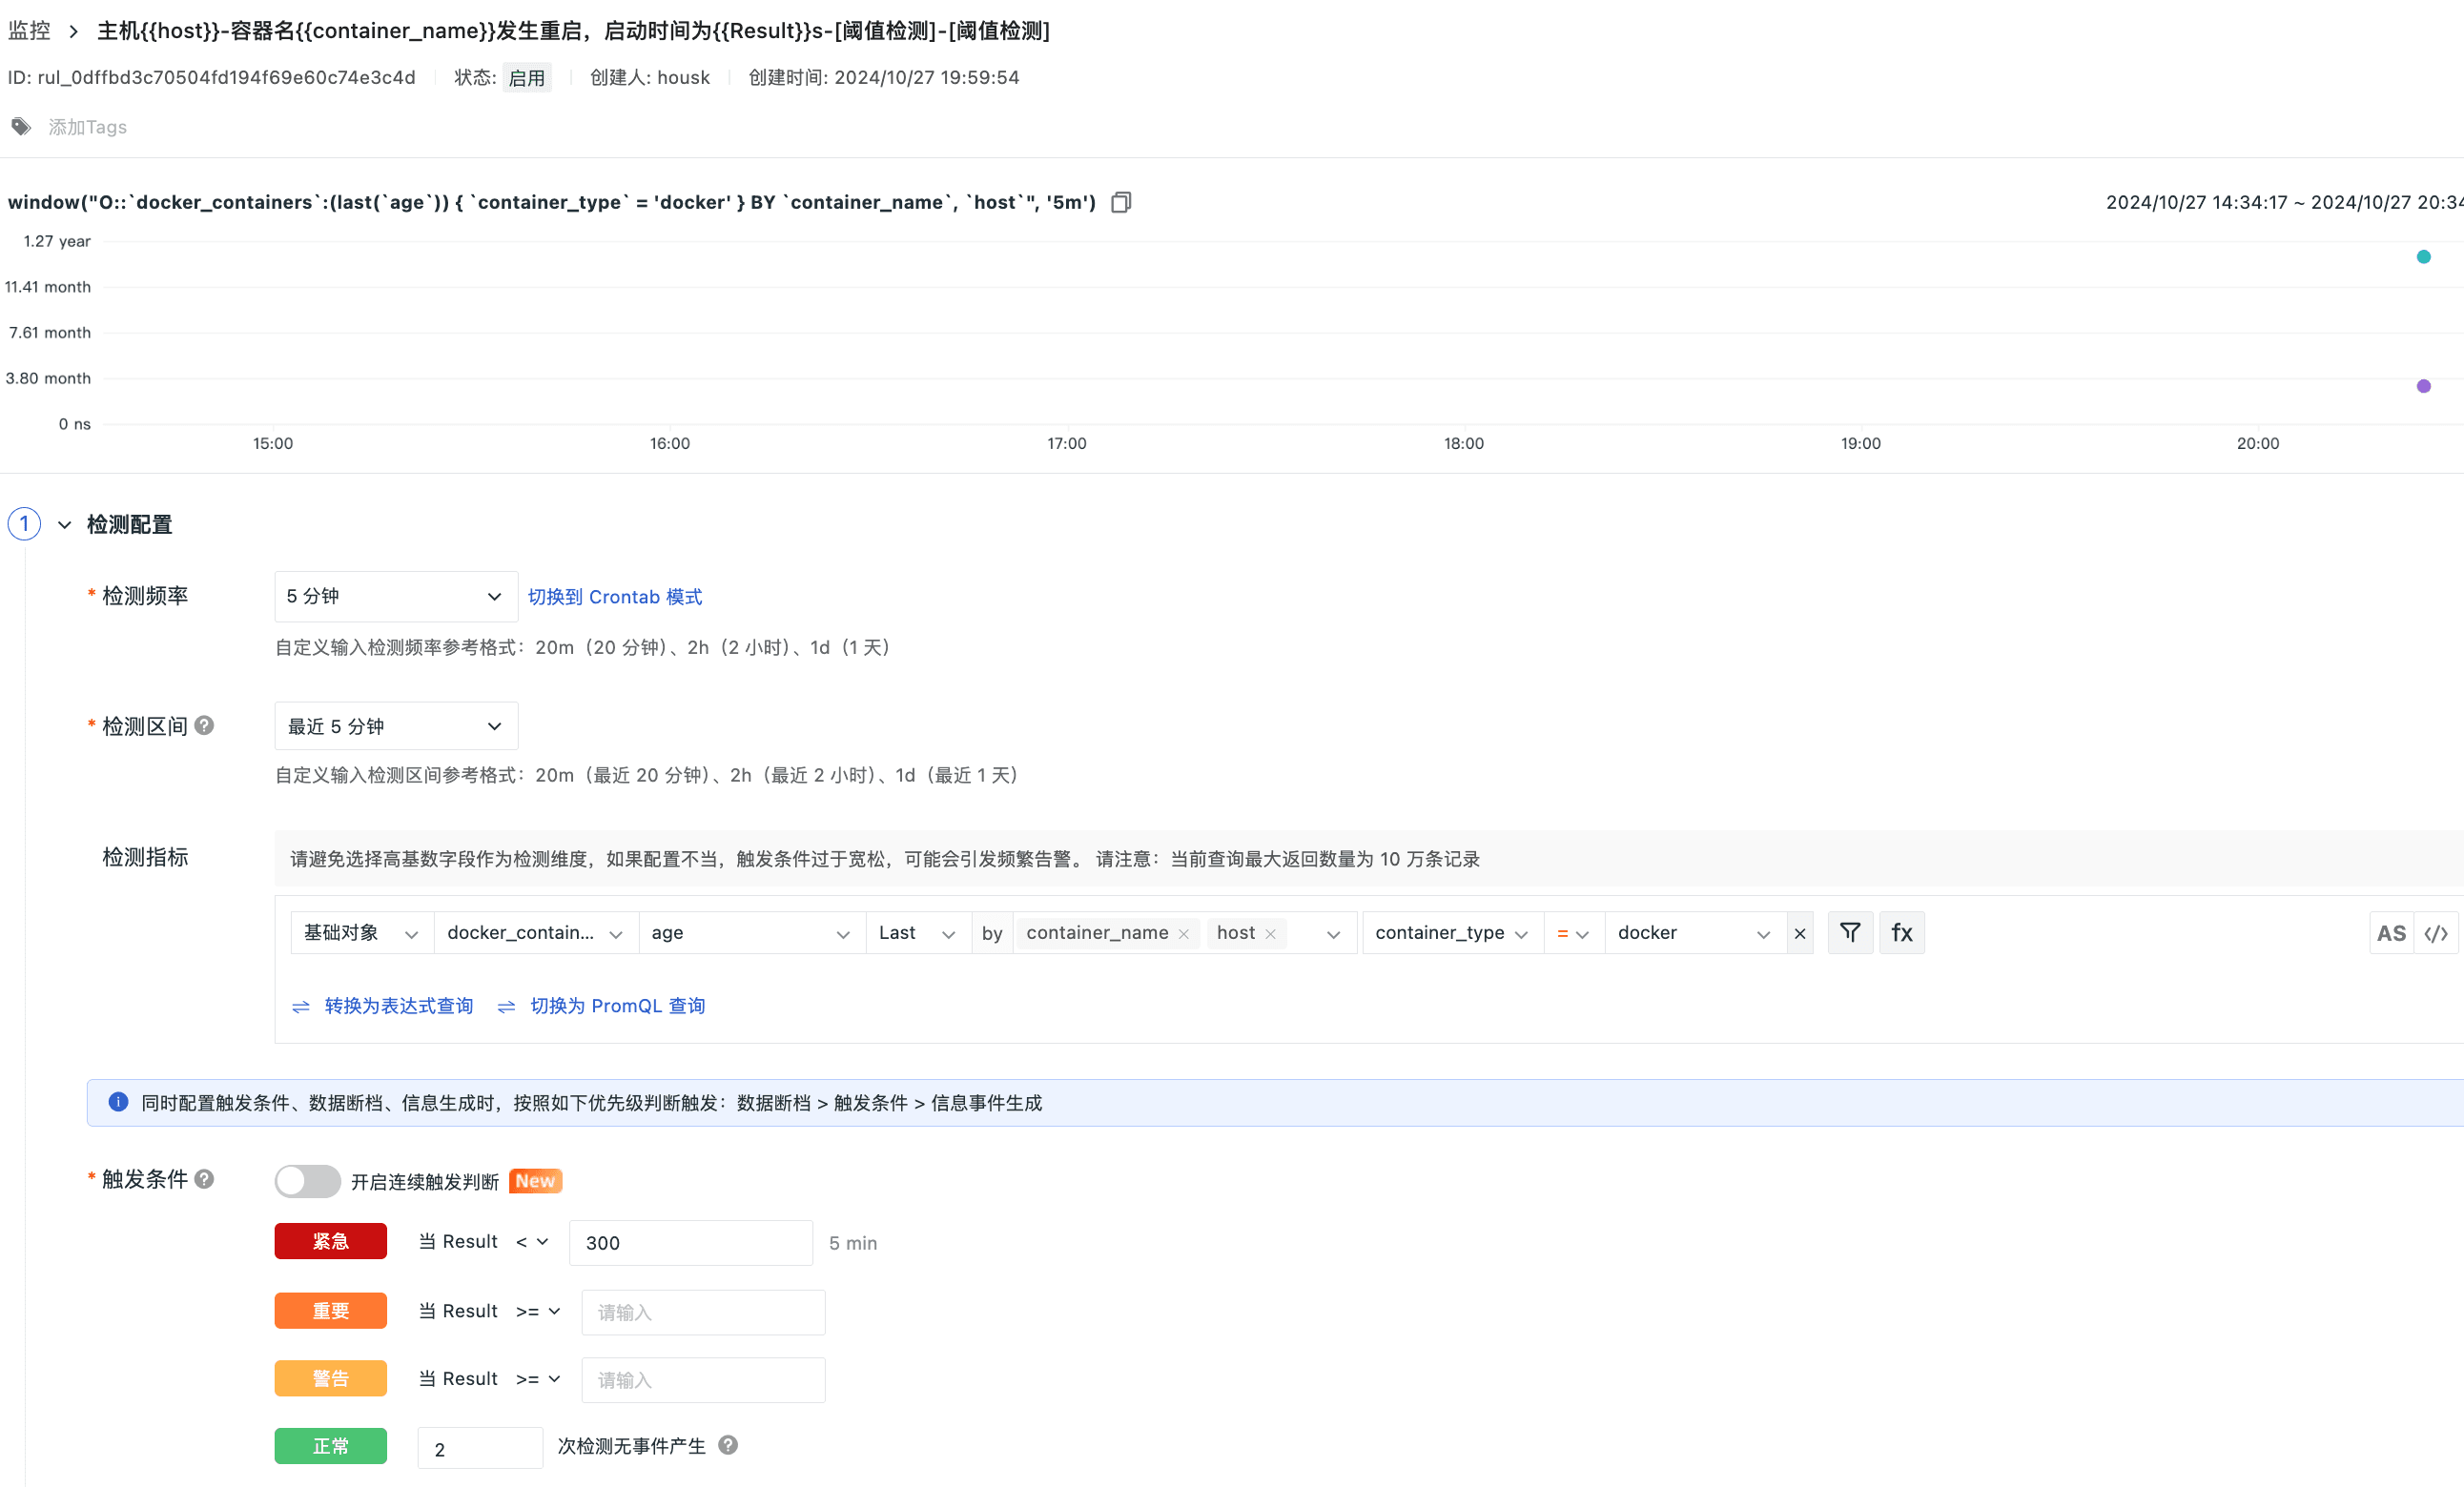Open the Last aggregation dropdown
This screenshot has height=1487, width=2464.
pos(918,933)
